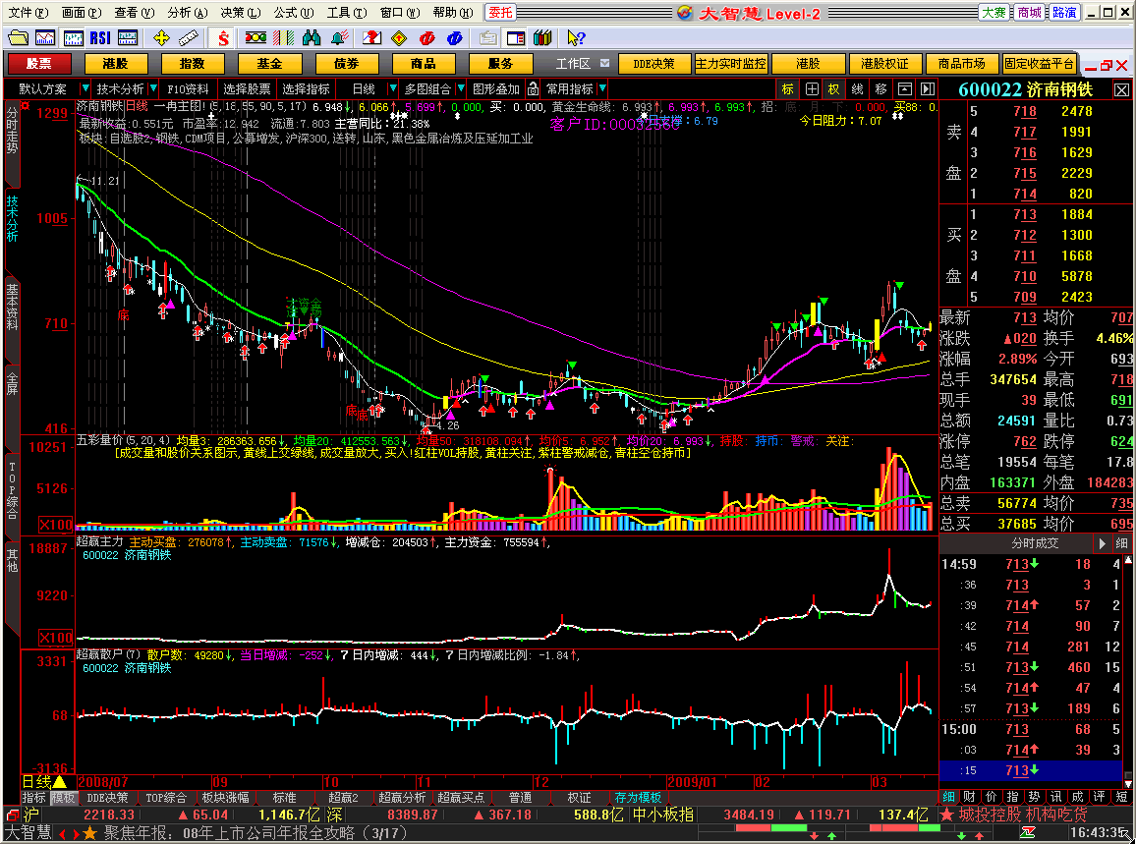Click the 选择股票 button
The height and width of the screenshot is (844, 1136).
tap(247, 89)
